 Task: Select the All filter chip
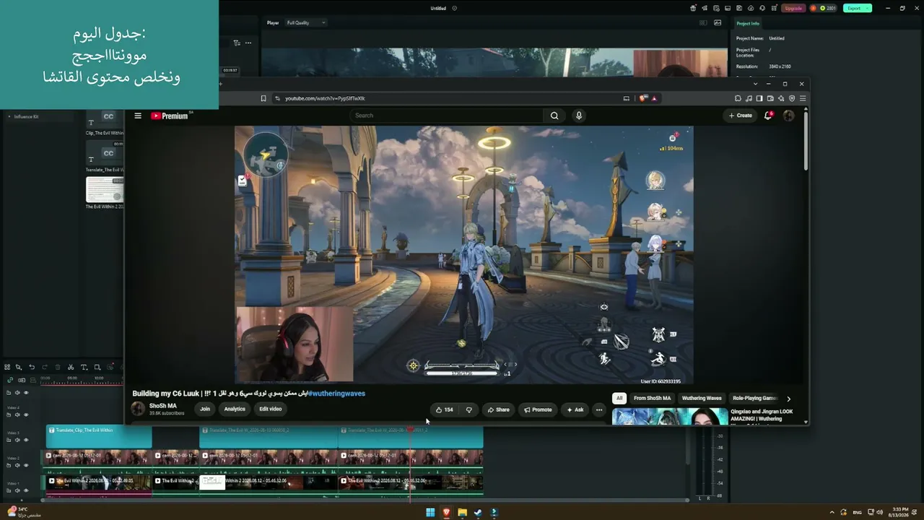click(619, 398)
